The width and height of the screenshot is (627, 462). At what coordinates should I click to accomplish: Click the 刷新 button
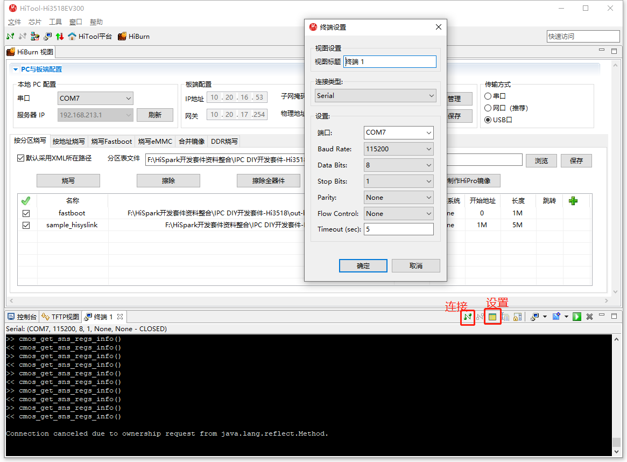[x=155, y=115]
